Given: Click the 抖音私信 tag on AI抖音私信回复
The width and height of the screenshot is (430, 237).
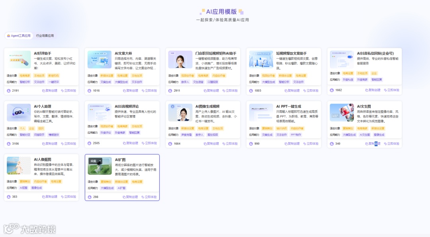Looking at the screenshot, I should point(348,80).
